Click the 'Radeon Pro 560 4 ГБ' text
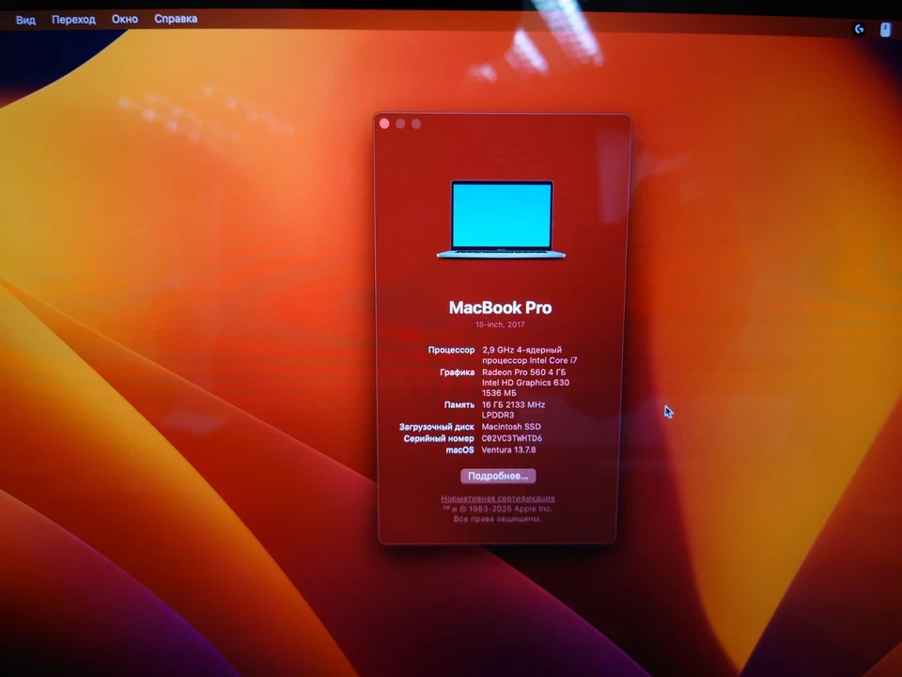 click(x=523, y=372)
